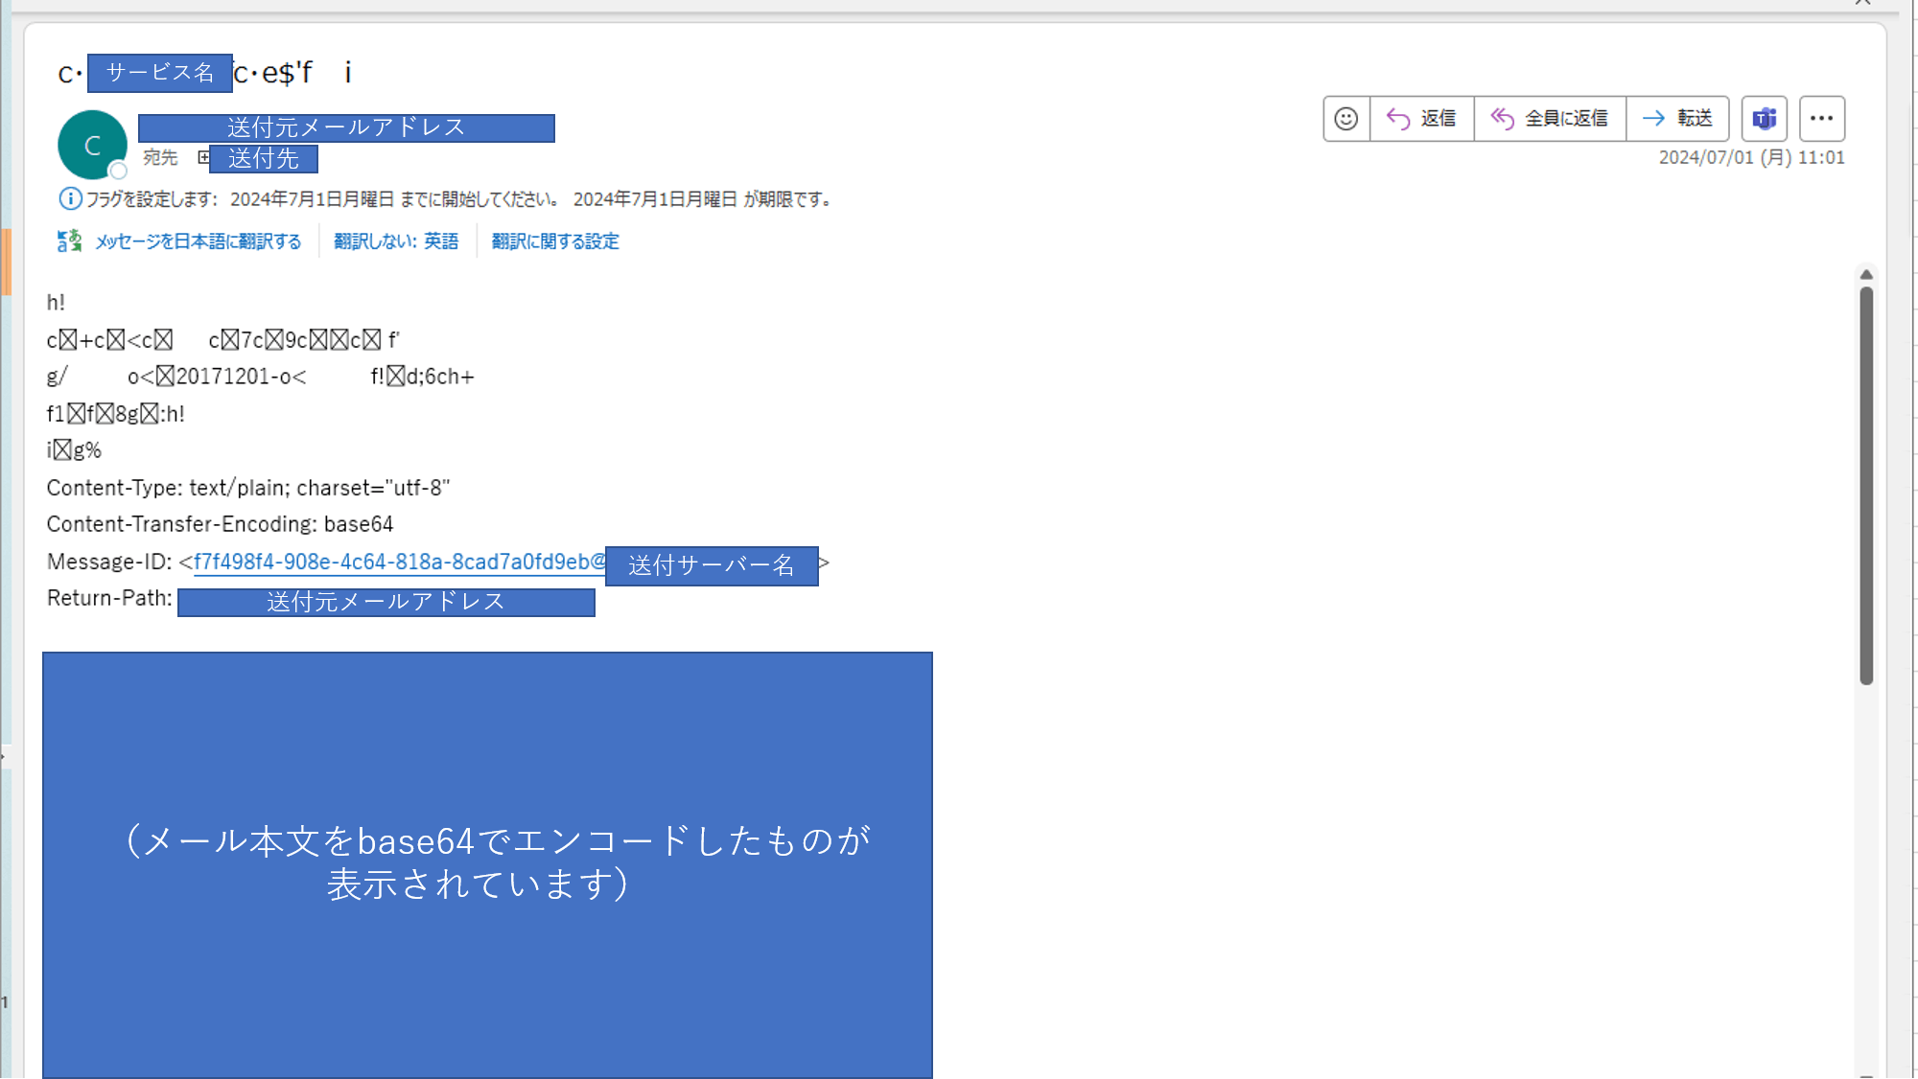
Task: Open 翻訳に関する設定 translation settings
Action: coord(555,241)
